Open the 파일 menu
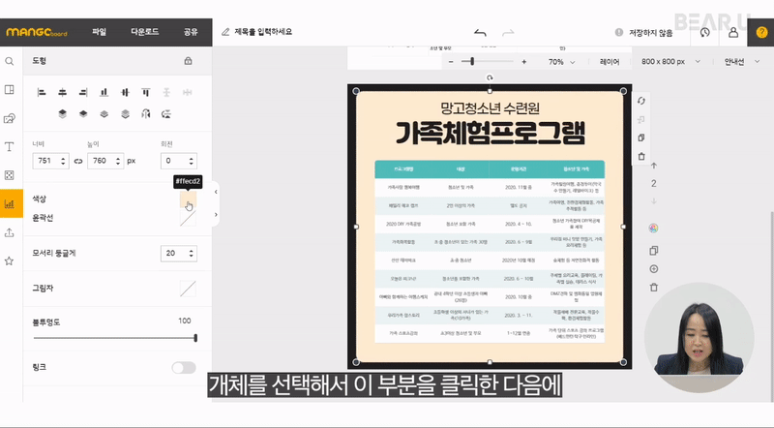Screen dimensions: 774x428 [x=100, y=32]
